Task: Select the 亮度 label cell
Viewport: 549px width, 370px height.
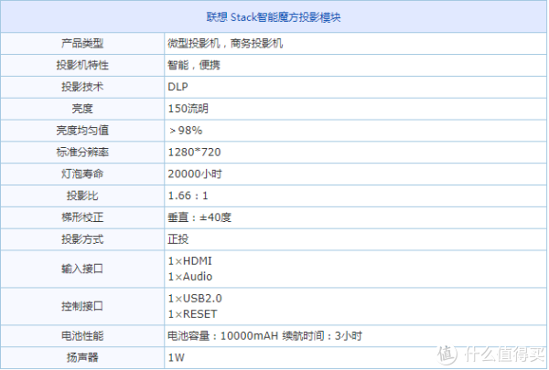Action: pos(82,109)
